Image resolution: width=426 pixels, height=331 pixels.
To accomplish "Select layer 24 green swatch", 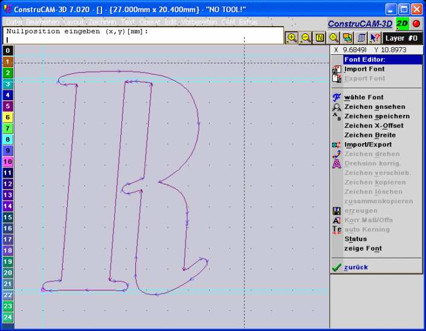I will [8, 317].
